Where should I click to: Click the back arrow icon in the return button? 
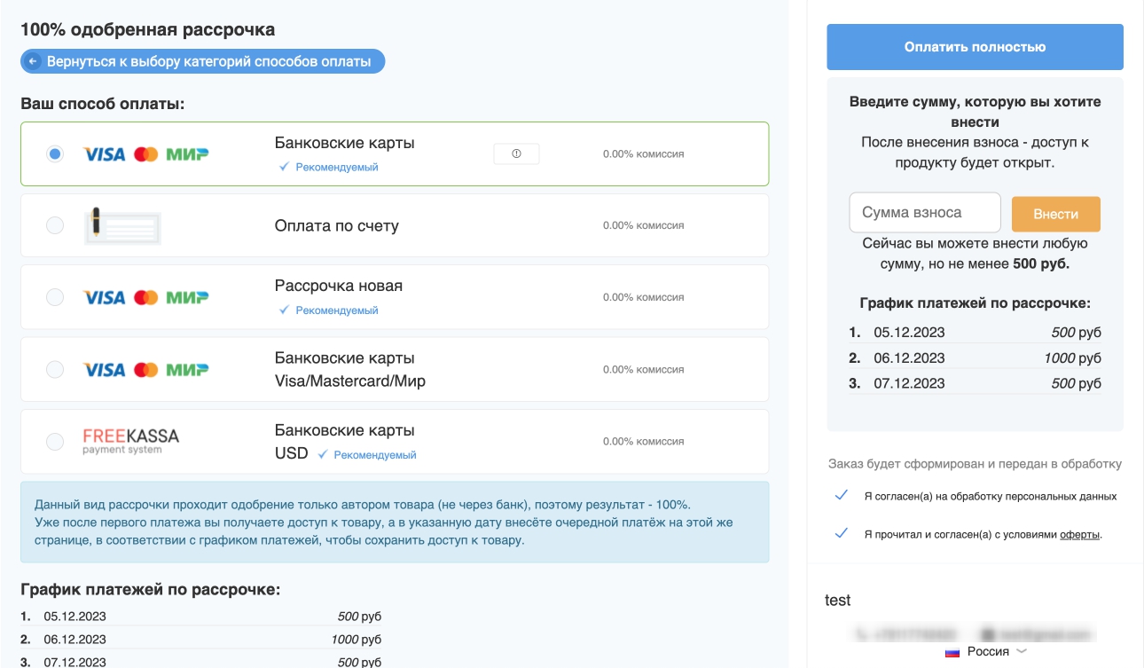point(34,61)
